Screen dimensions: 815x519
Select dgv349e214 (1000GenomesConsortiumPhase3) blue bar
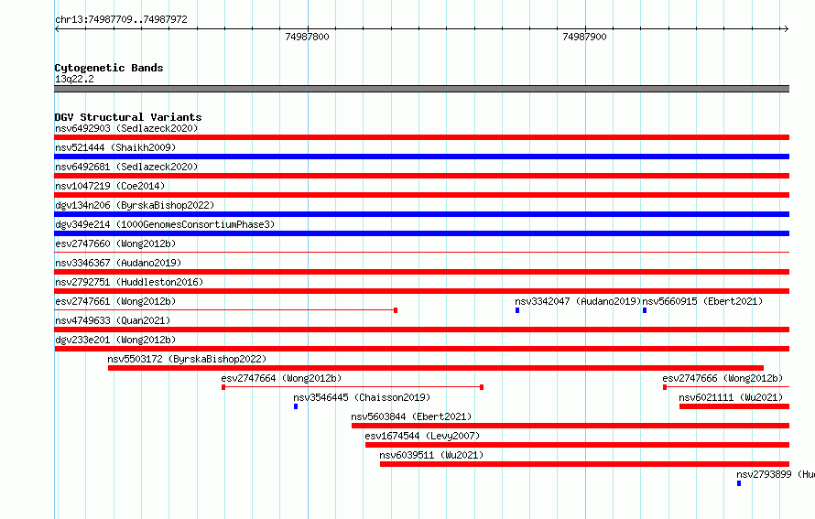tap(421, 233)
